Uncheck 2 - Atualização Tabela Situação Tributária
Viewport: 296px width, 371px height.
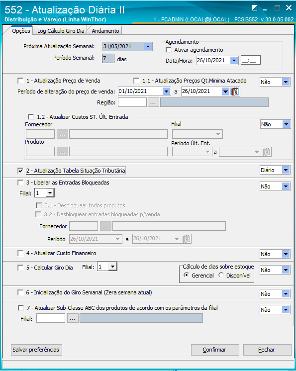click(x=20, y=171)
